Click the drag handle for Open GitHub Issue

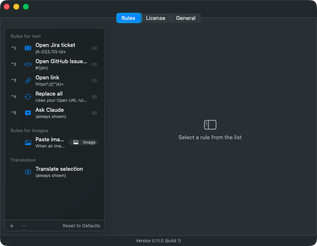94,64
